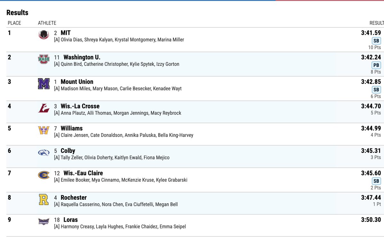
Task: Click the PB badge under Washington U.'s result
Action: 376,65
